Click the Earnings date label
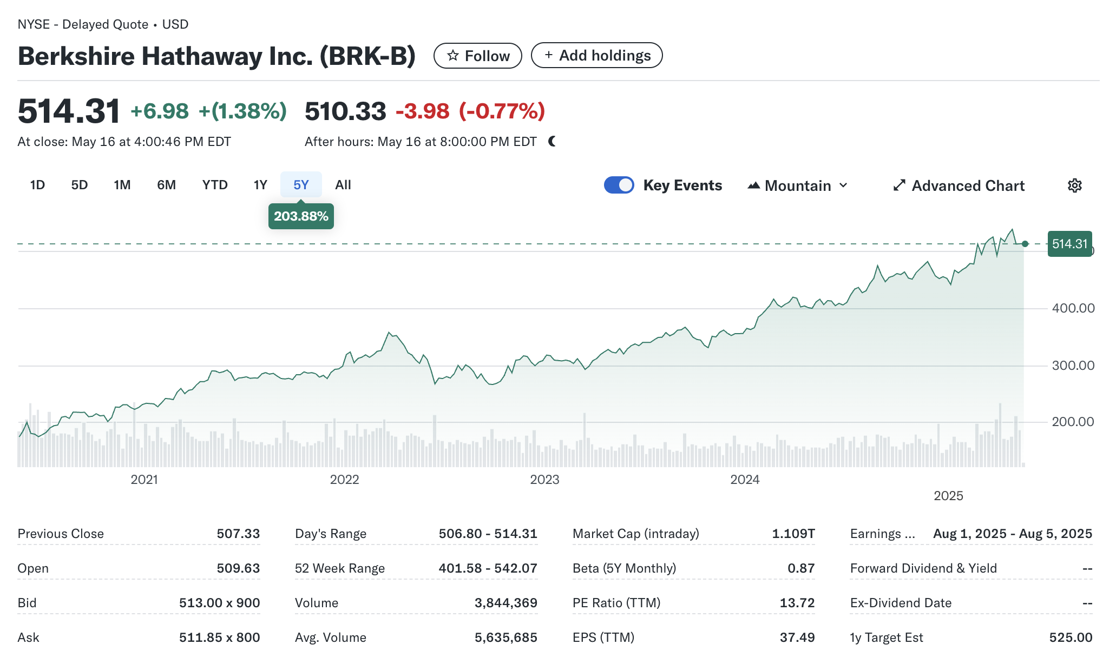This screenshot has width=1116, height=664. tap(882, 534)
